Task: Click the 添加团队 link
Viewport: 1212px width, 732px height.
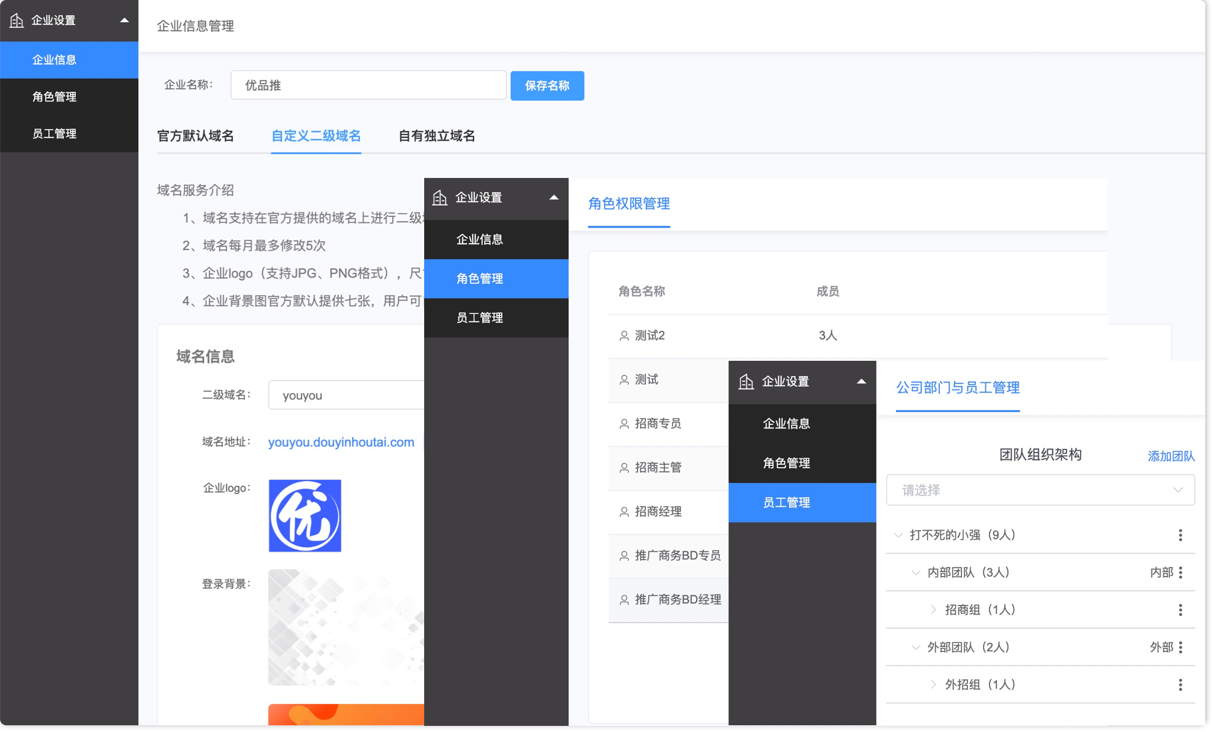Action: point(1170,456)
